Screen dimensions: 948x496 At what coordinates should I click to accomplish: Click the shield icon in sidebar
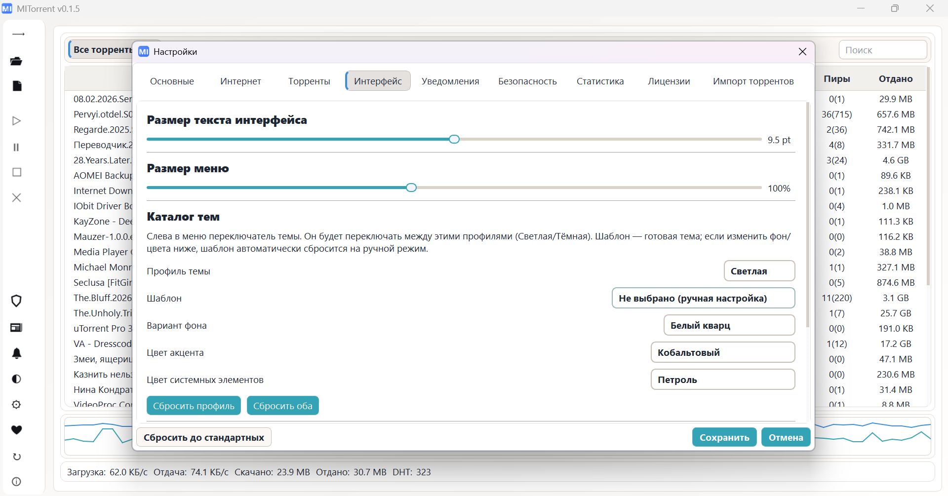[x=16, y=301]
